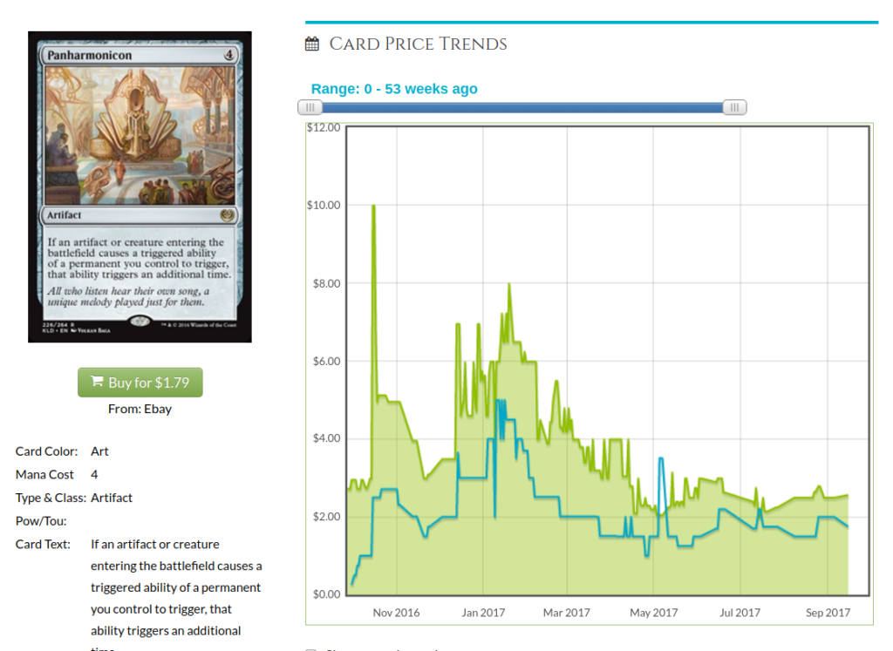Click the 'Jan 2017' axis label
The width and height of the screenshot is (893, 651).
[x=483, y=613]
